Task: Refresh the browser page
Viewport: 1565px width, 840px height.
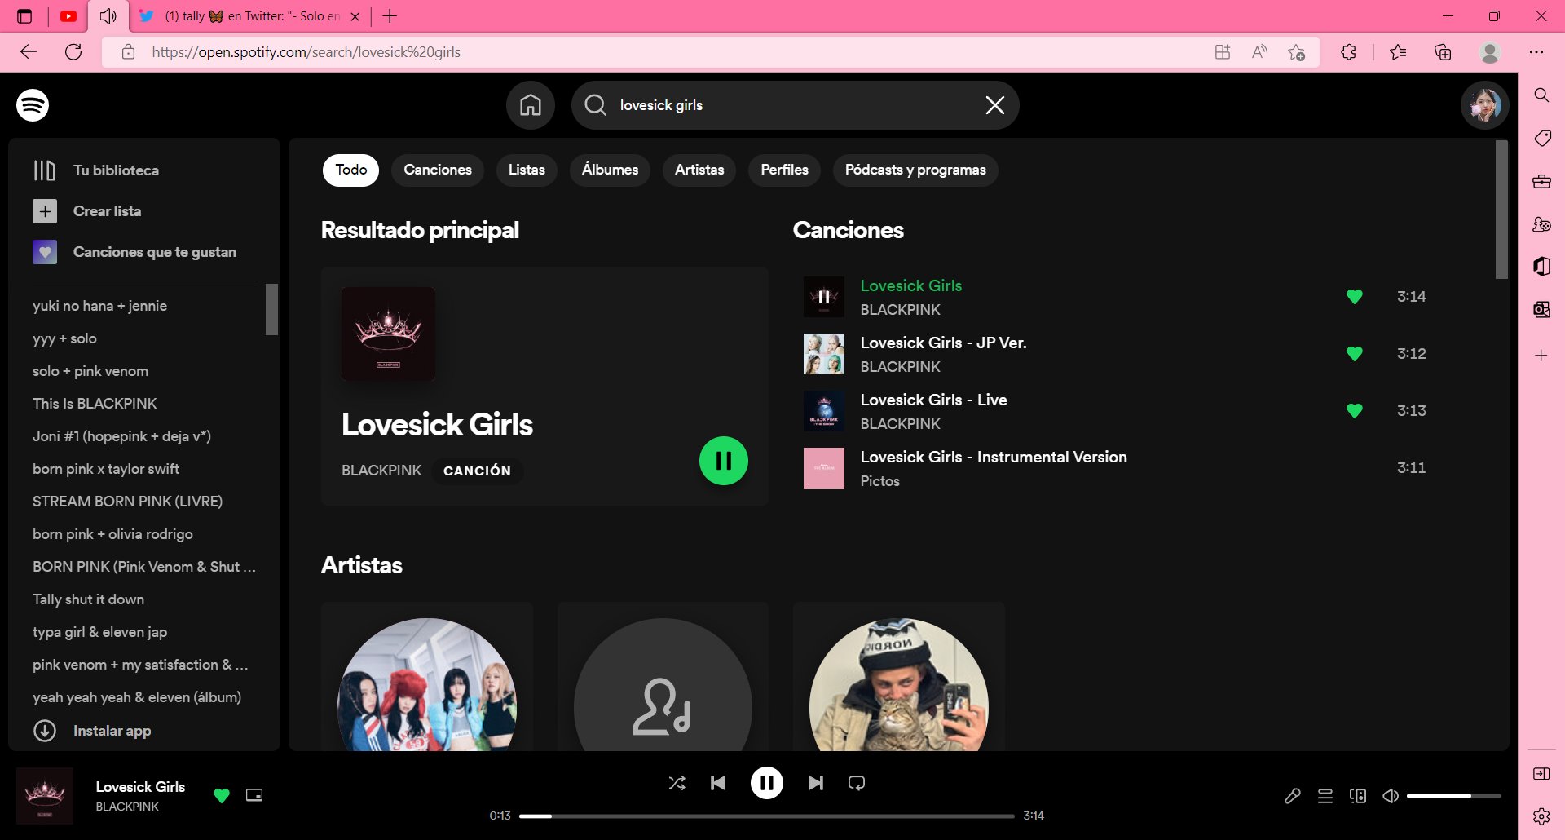Action: pyautogui.click(x=73, y=52)
